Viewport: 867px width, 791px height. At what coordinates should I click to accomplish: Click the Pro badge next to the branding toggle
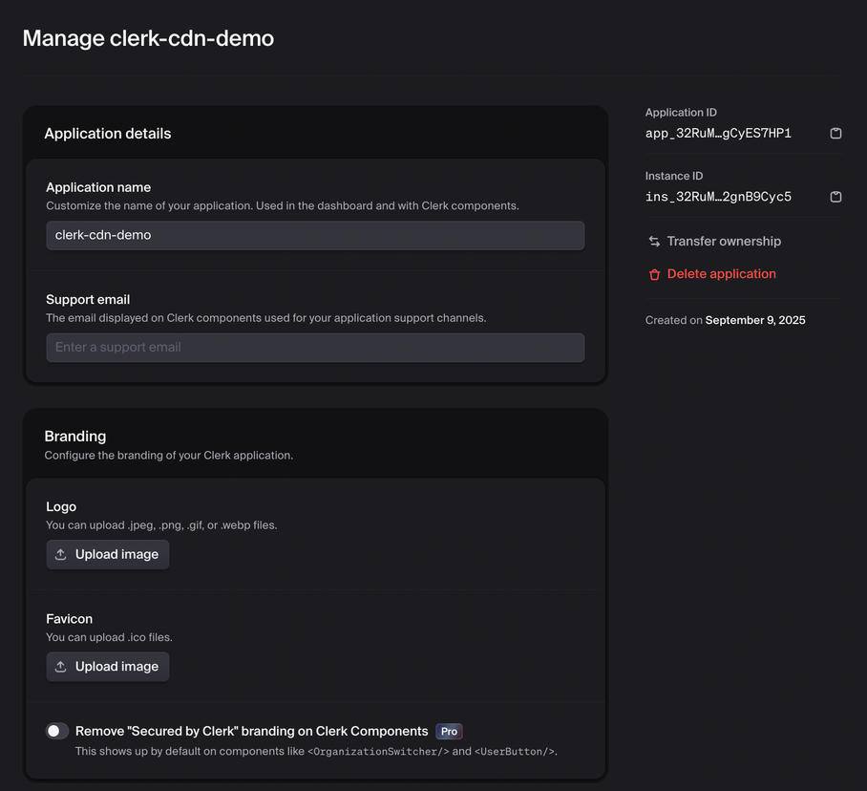(x=449, y=731)
